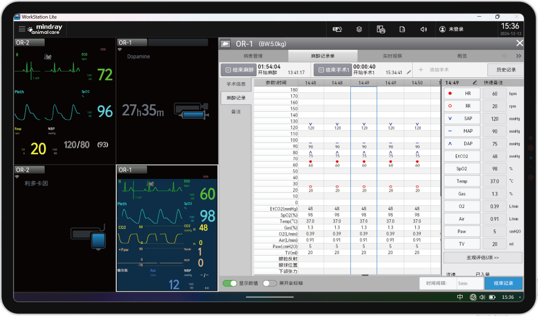Viewport: 538px width, 316px height.
Task: Click the export file icon
Action: pos(402,29)
